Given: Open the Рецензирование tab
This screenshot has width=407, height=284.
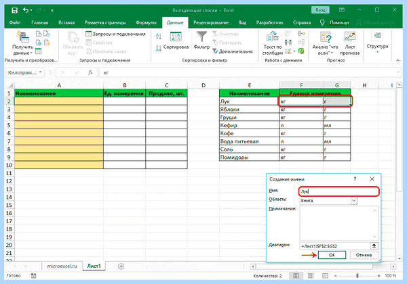Looking at the screenshot, I should click(211, 23).
